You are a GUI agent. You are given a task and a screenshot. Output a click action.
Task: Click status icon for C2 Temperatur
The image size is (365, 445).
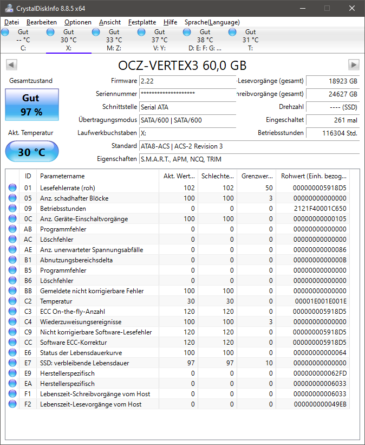pyautogui.click(x=12, y=301)
